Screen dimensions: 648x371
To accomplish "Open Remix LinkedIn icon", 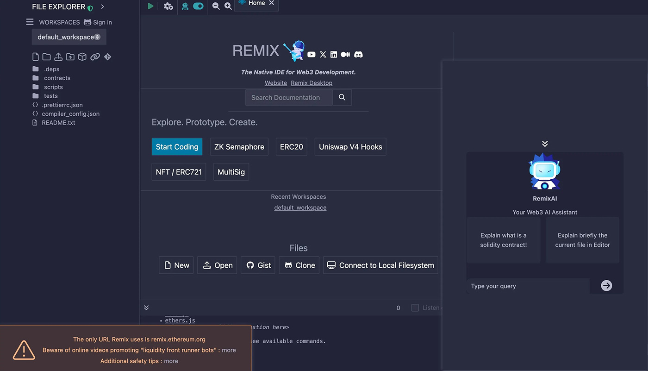I will (x=334, y=55).
